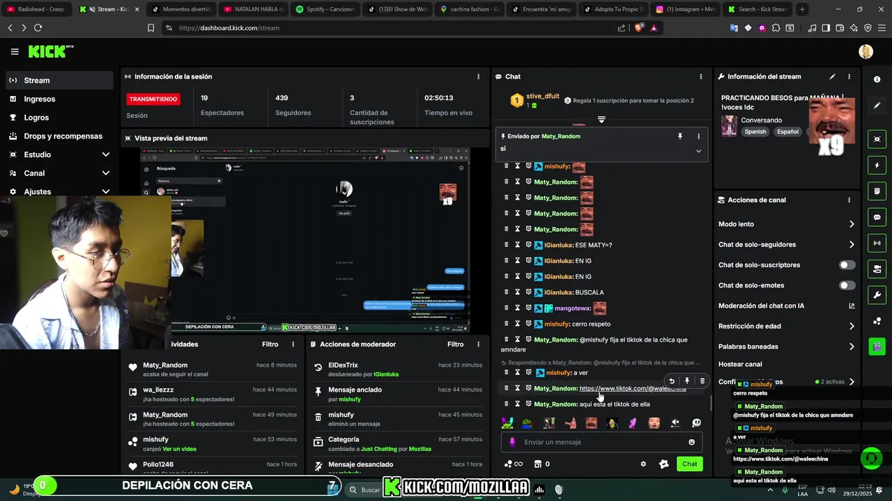Select Stream in left sidebar
This screenshot has width=892, height=501.
59,80
